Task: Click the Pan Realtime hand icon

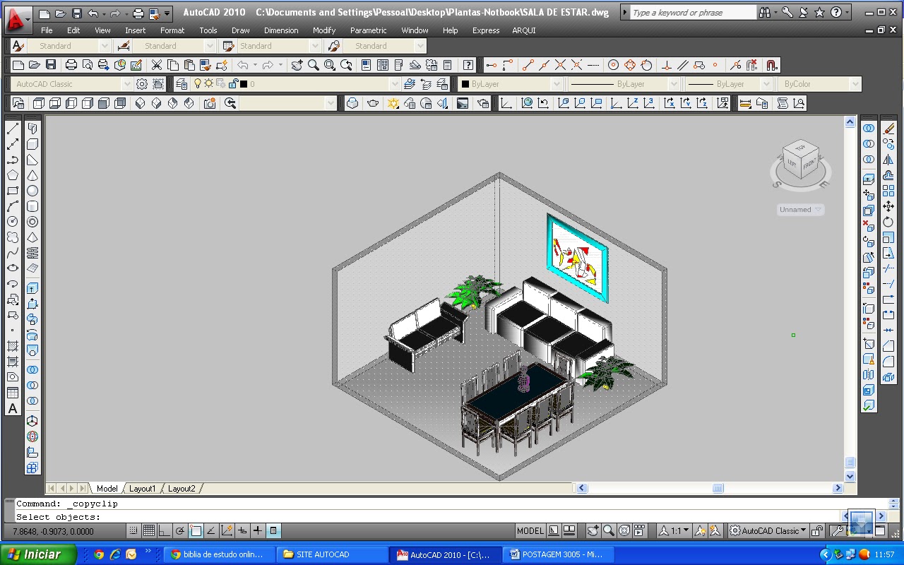Action: (x=297, y=64)
